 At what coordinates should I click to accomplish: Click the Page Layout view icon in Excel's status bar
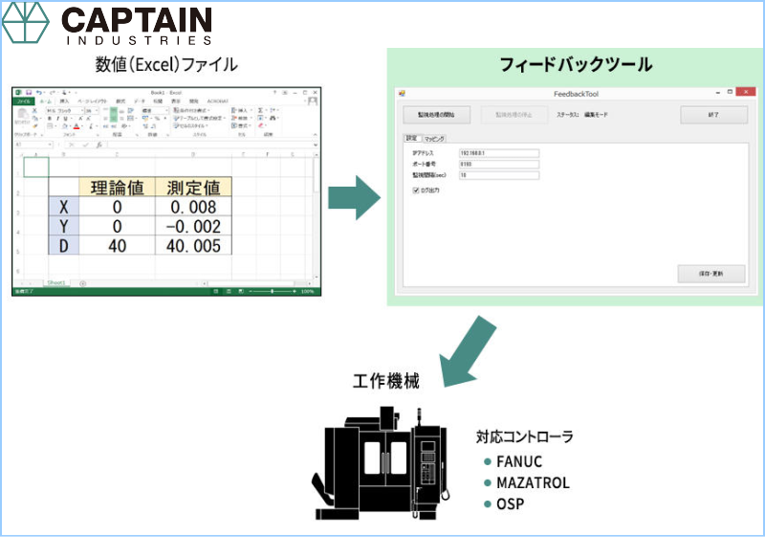coord(229,291)
